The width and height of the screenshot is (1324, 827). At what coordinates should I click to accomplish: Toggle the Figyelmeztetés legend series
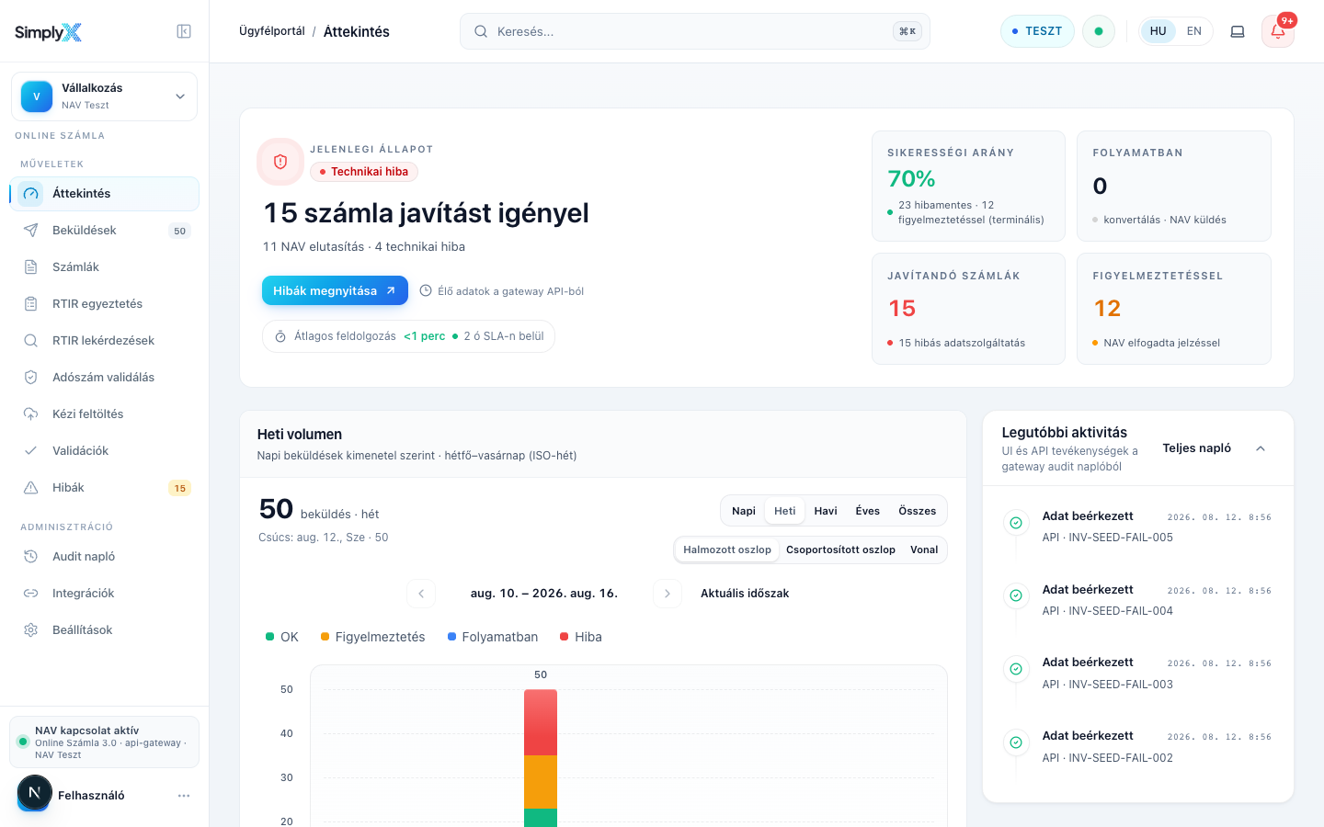click(373, 637)
